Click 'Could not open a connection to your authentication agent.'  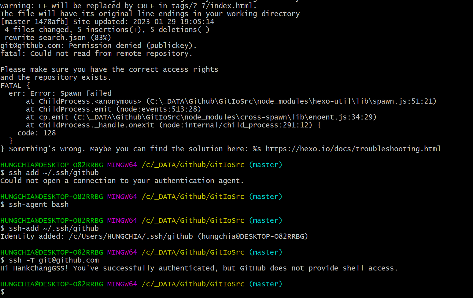[x=122, y=181]
